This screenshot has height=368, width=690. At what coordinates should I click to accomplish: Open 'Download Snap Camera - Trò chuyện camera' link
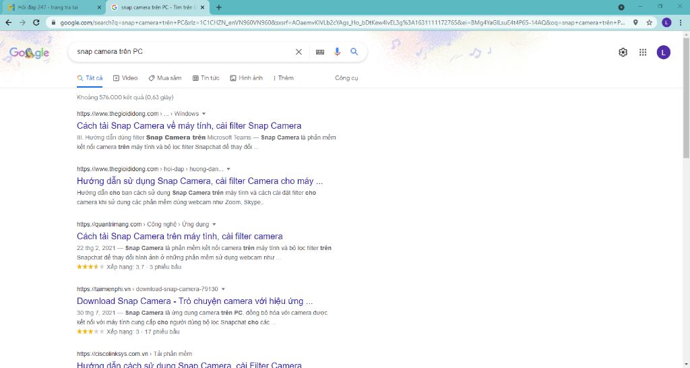pos(195,301)
